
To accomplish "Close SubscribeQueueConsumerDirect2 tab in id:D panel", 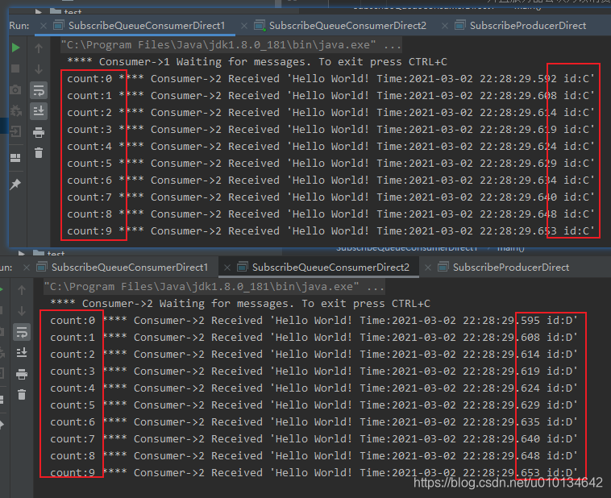I will click(x=227, y=268).
